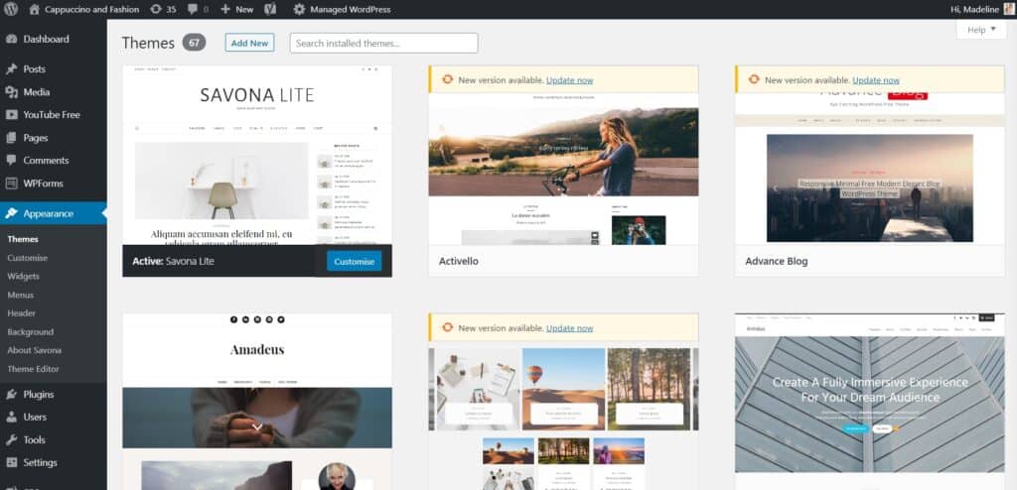This screenshot has width=1017, height=490.
Task: Click the Users person icon in sidebar
Action: (11, 417)
